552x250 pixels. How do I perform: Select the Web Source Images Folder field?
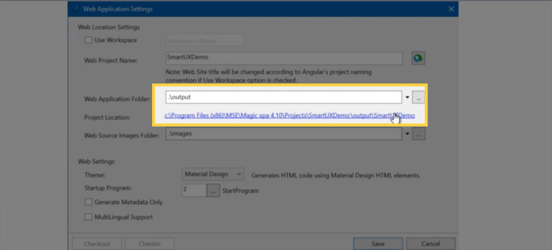[283, 134]
